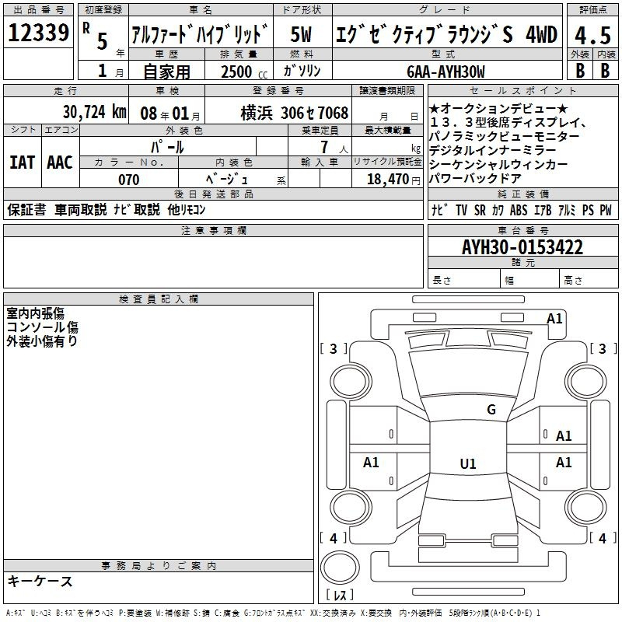622x622 pixels.
Task: Click exterior color パール
Action: pos(167,148)
